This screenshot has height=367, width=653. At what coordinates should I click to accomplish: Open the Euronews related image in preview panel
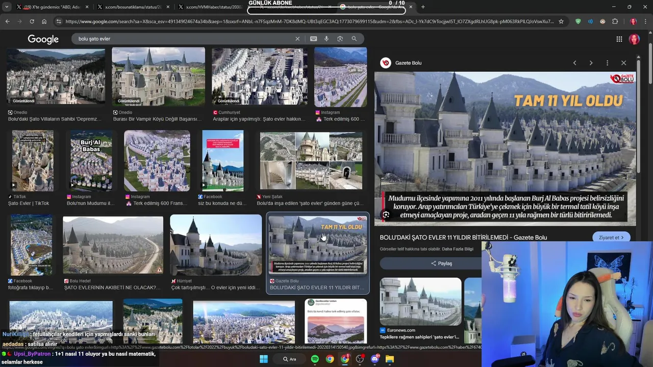click(x=420, y=301)
